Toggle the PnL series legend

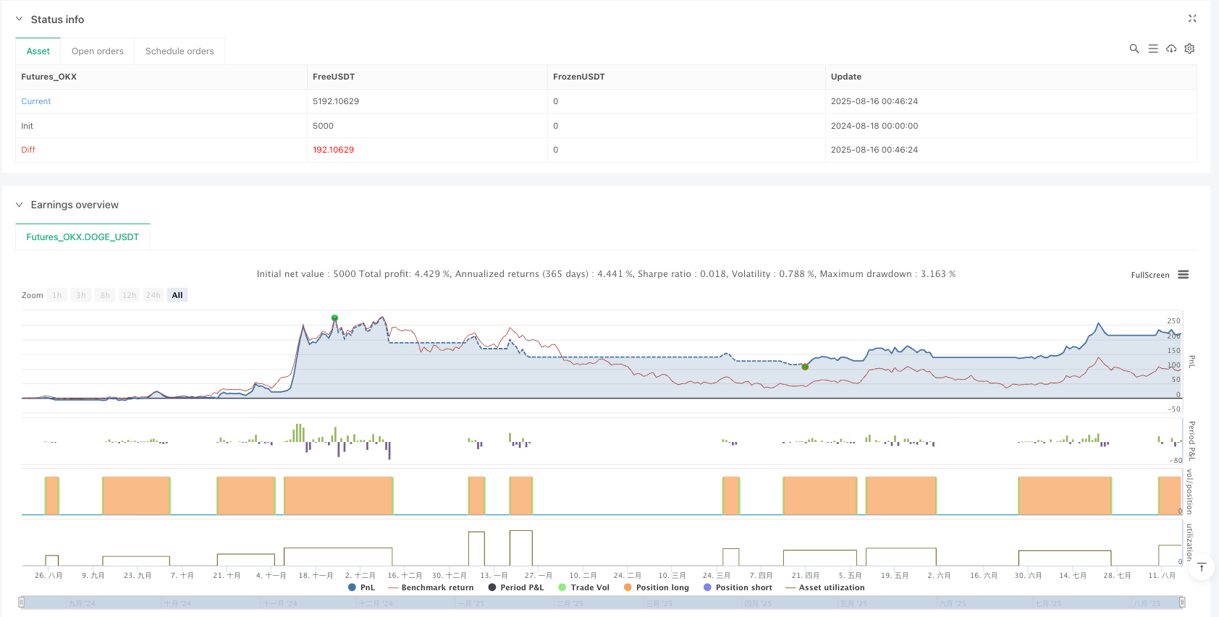[362, 587]
